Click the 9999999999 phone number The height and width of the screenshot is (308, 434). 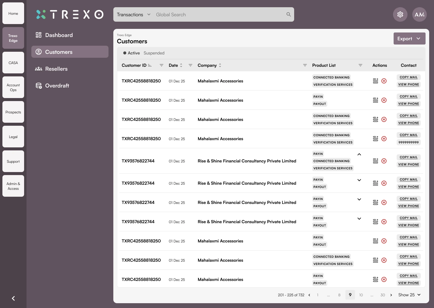[409, 142]
